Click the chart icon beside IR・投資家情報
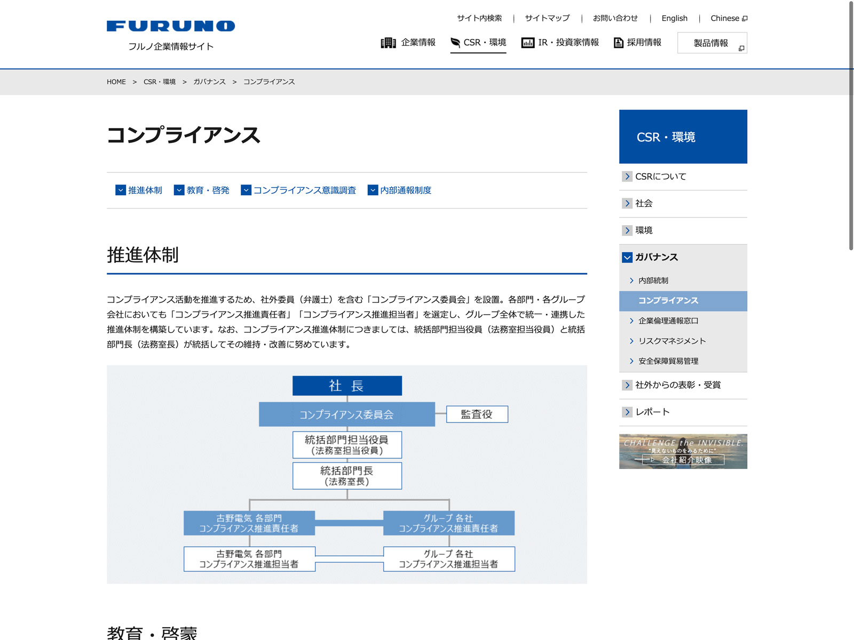Image resolution: width=854 pixels, height=640 pixels. [x=528, y=43]
